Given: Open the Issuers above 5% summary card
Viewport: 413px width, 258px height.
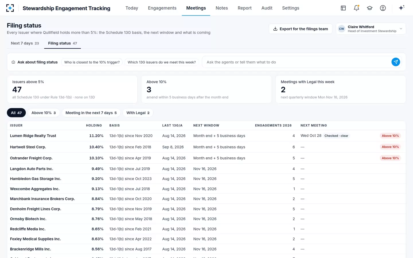Looking at the screenshot, I should (x=72, y=89).
